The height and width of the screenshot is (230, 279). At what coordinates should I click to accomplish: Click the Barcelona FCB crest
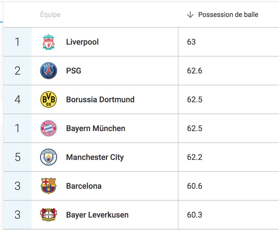click(x=49, y=186)
